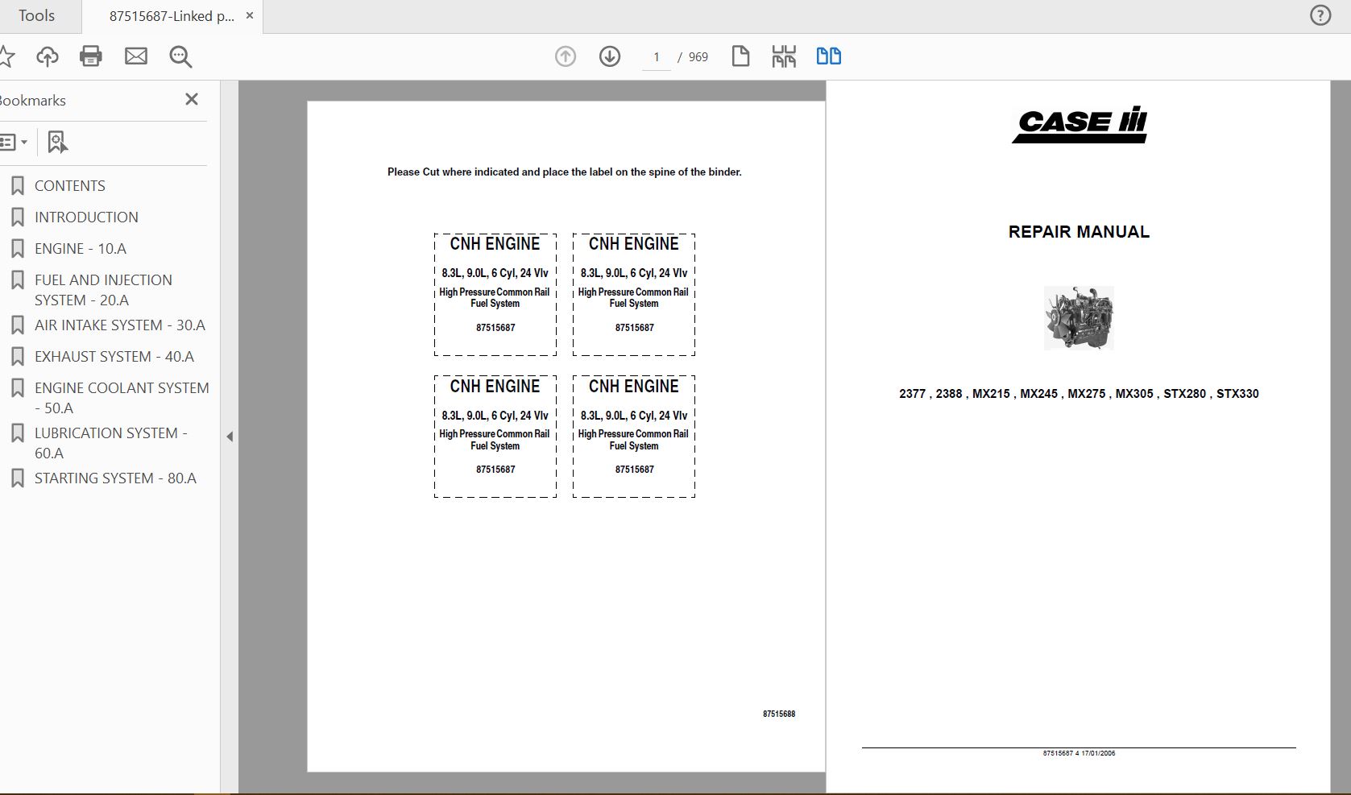Open LUBRICATION SYSTEM - 60.A bookmark

(x=111, y=443)
